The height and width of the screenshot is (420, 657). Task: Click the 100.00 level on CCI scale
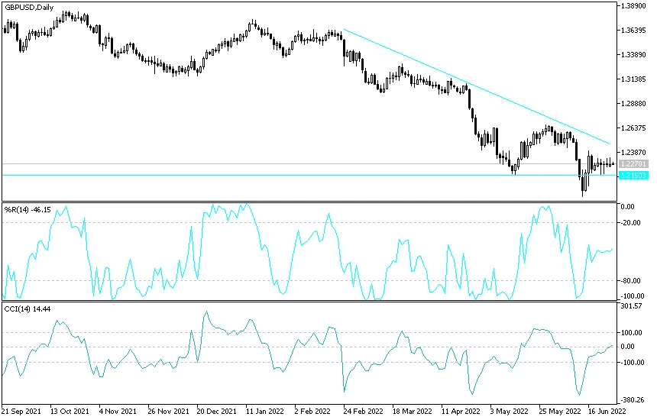coord(632,332)
